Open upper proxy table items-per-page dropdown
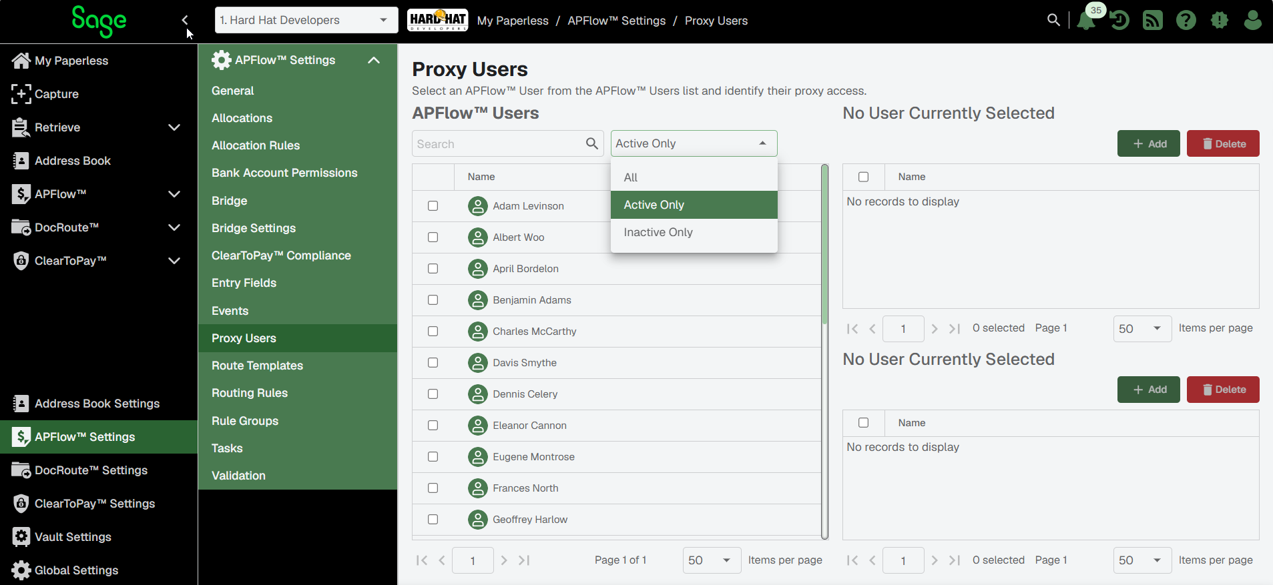 (1142, 329)
